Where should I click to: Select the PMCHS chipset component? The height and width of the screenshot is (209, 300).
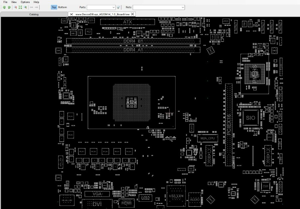pos(255,74)
